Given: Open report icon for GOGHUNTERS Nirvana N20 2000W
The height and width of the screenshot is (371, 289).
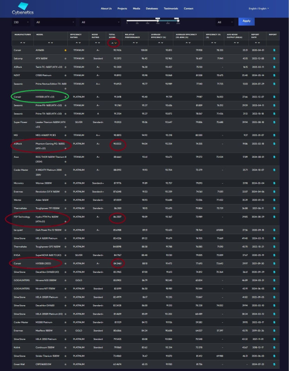Looking at the screenshot, I should click(274, 280).
